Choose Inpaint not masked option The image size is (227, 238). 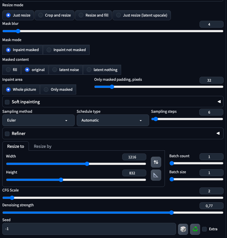pyautogui.click(x=66, y=50)
